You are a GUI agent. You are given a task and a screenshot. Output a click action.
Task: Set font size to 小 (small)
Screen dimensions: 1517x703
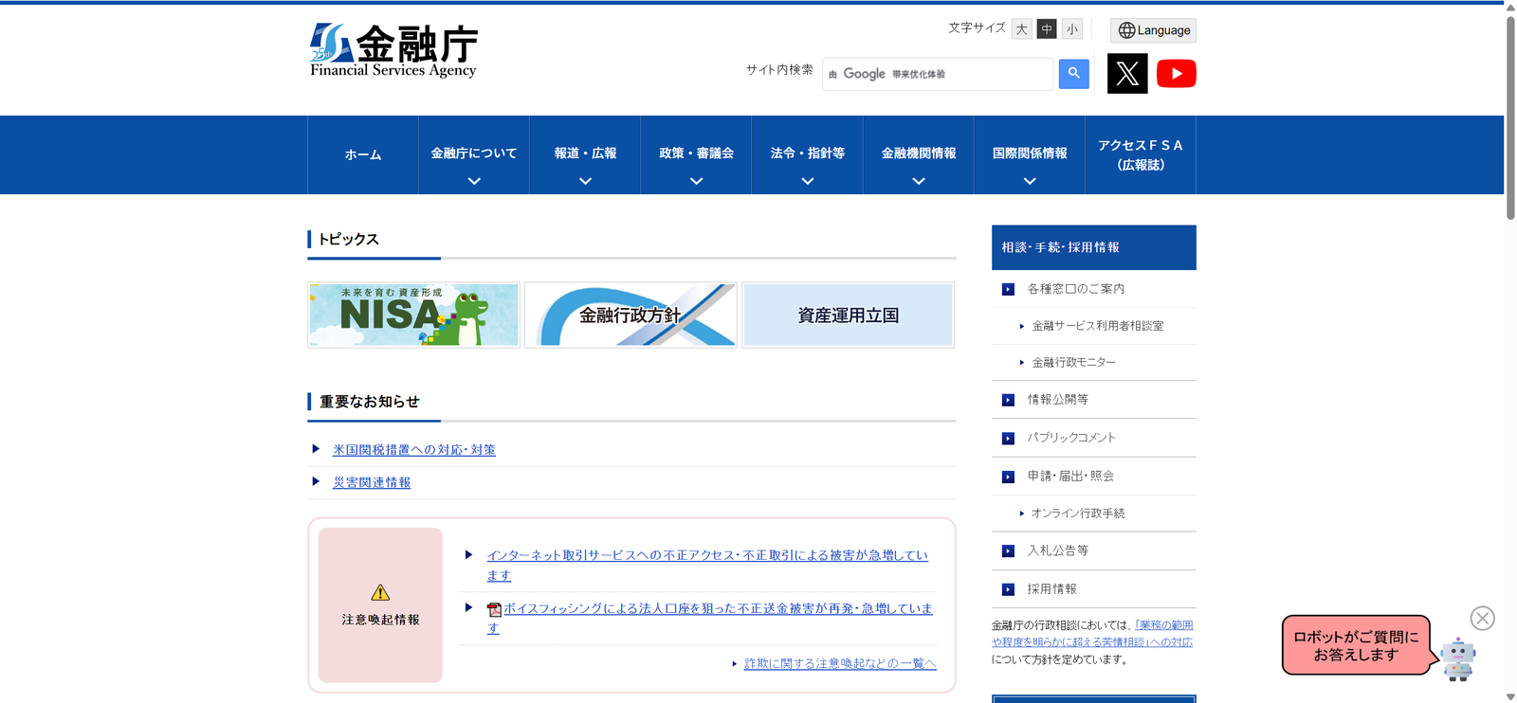point(1071,29)
